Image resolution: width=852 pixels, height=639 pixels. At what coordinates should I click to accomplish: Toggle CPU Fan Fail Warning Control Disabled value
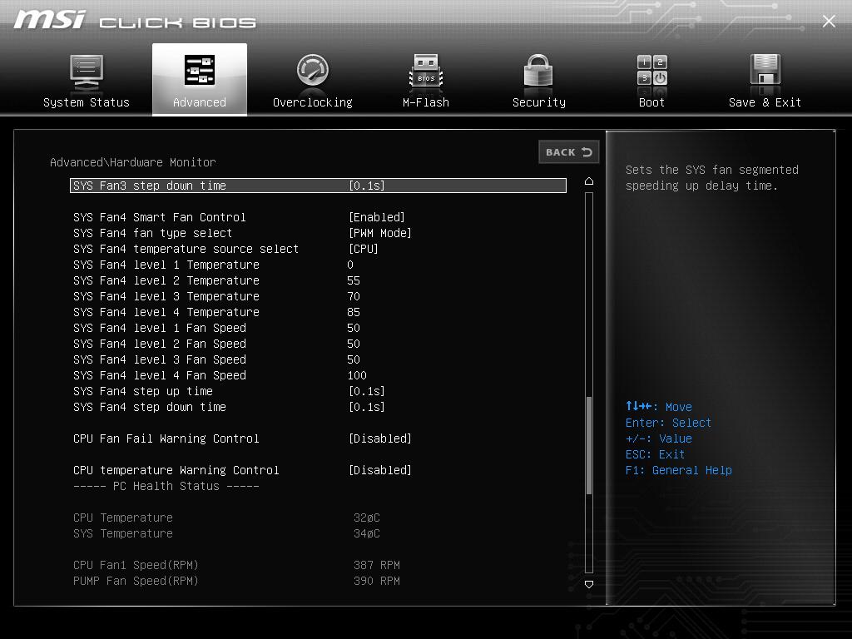pos(379,438)
